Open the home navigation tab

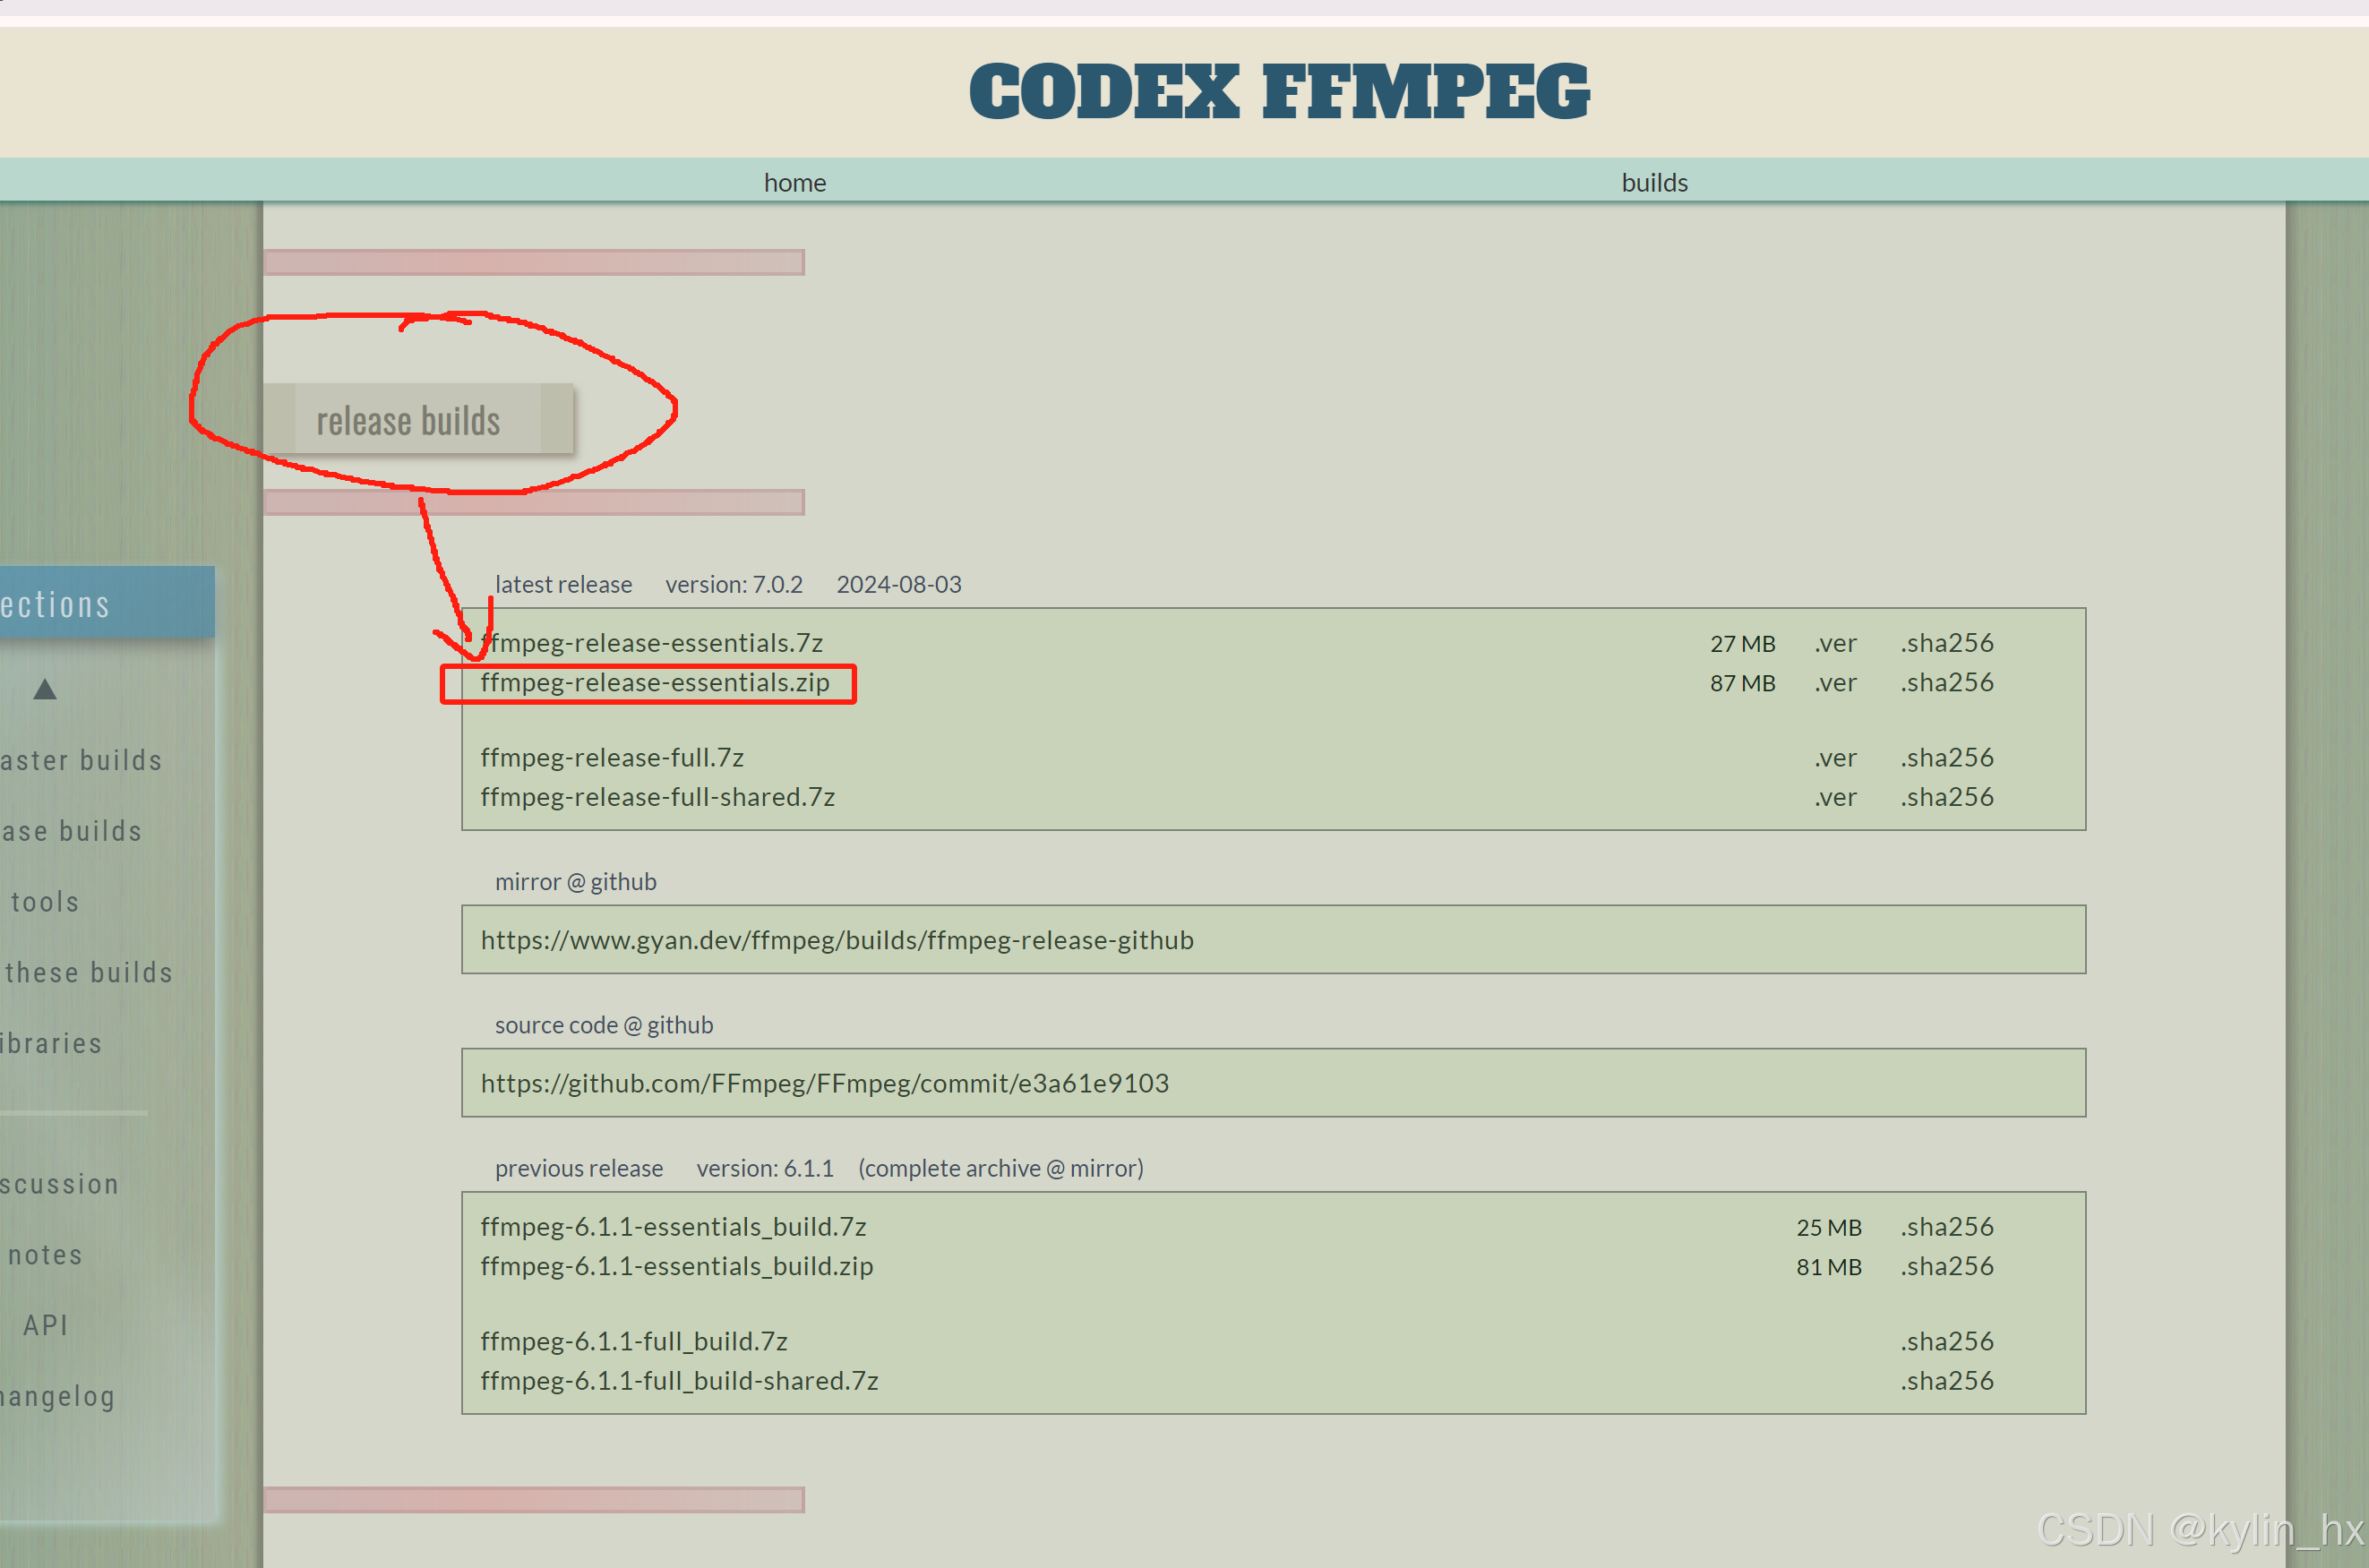(x=795, y=183)
